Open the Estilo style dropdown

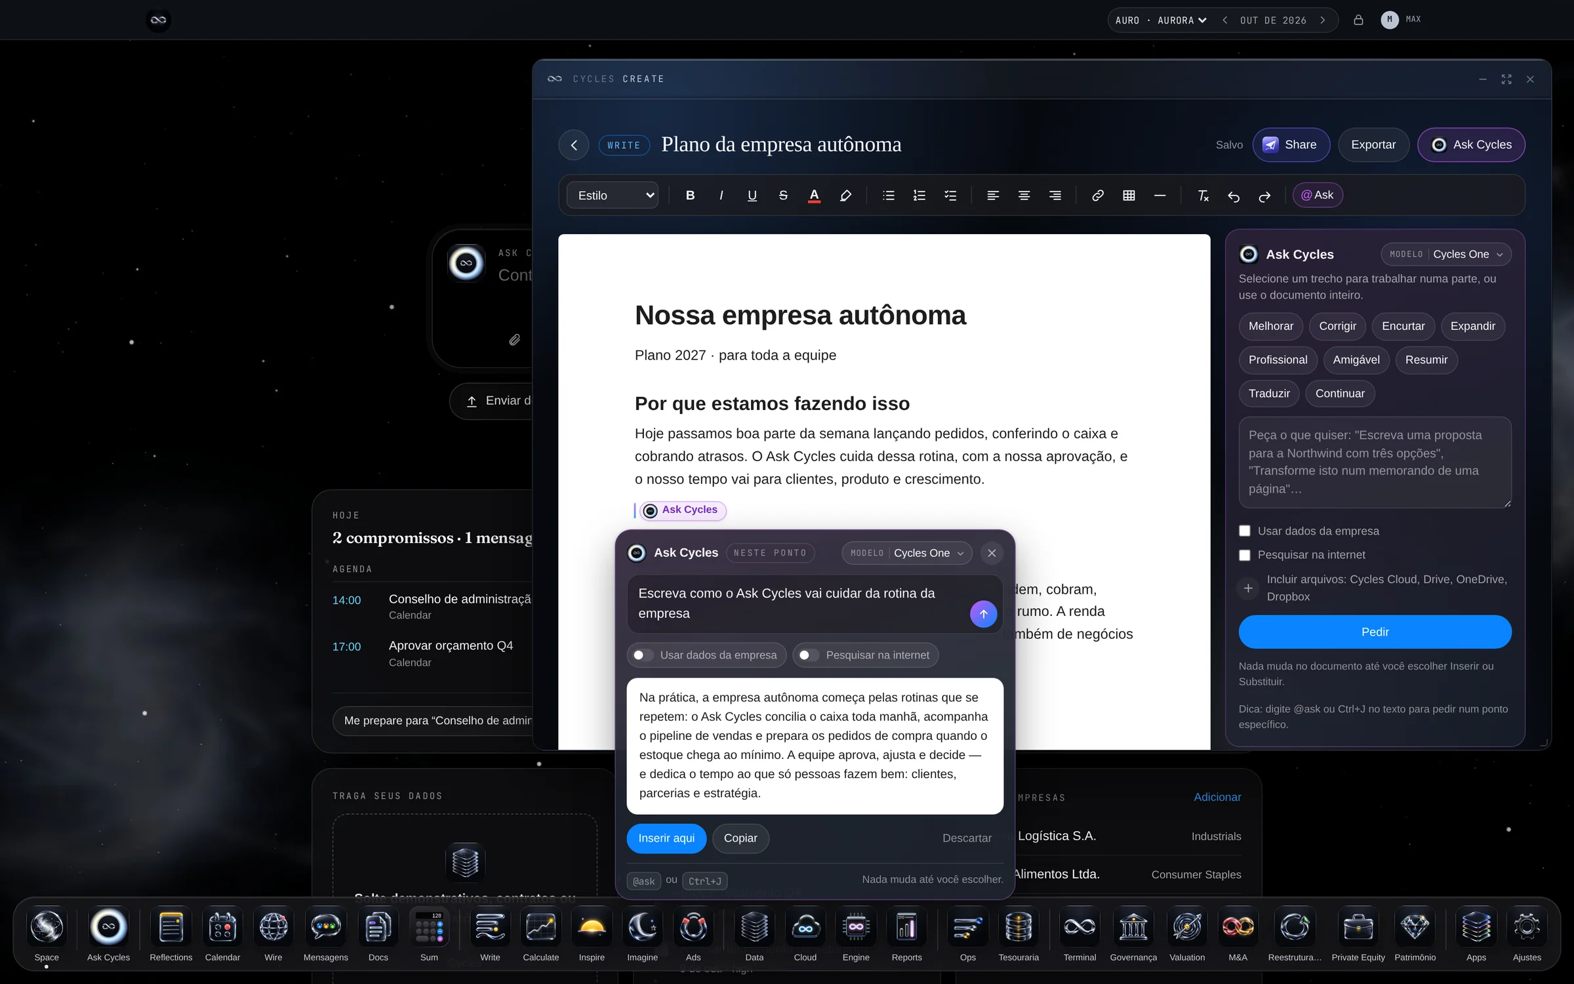[613, 195]
